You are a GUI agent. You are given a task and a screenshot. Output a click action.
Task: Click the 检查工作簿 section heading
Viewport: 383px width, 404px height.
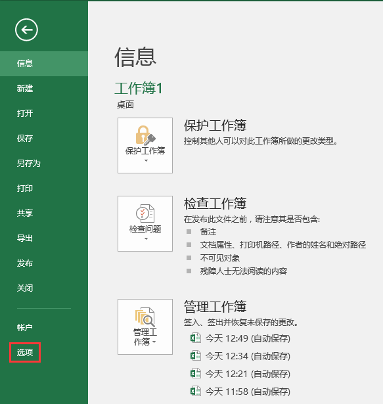(x=215, y=203)
